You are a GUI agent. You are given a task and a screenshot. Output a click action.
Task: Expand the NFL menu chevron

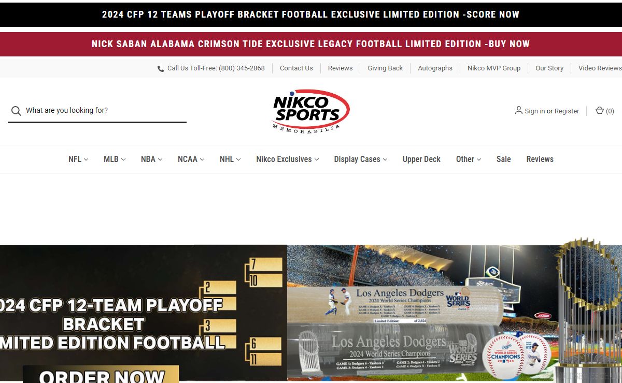point(86,159)
